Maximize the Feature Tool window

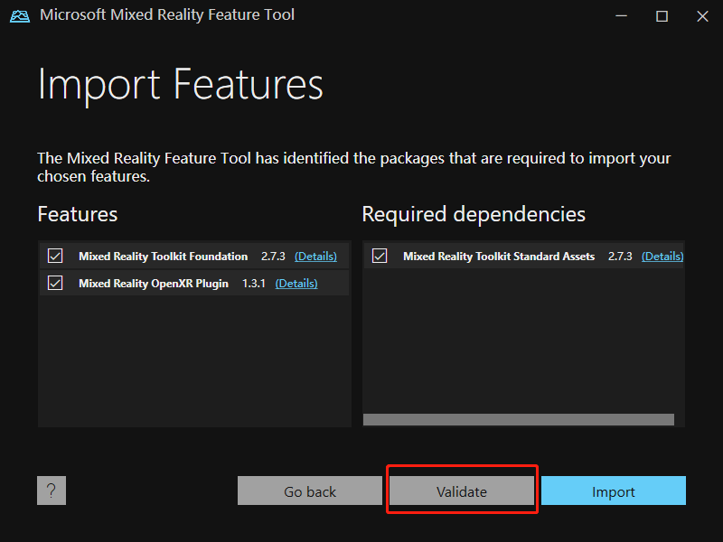click(x=662, y=16)
